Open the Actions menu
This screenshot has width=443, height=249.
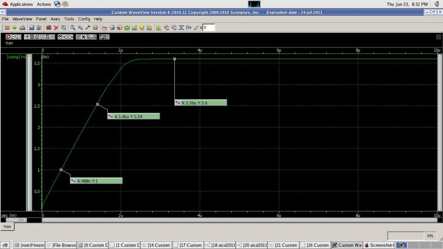point(44,4)
